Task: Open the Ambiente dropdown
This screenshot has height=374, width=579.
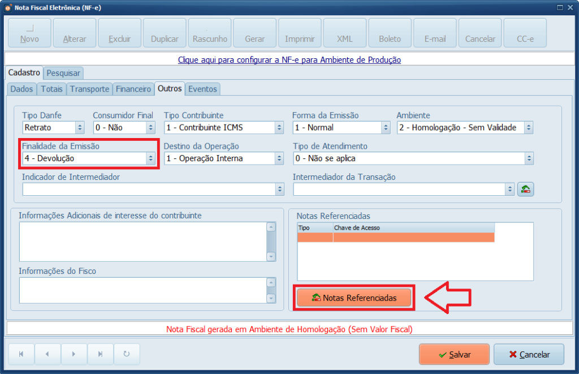Action: pos(528,127)
